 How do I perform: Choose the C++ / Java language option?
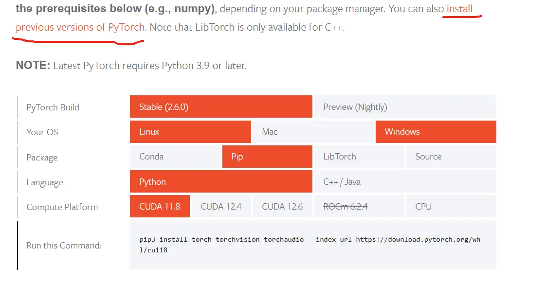click(405, 182)
